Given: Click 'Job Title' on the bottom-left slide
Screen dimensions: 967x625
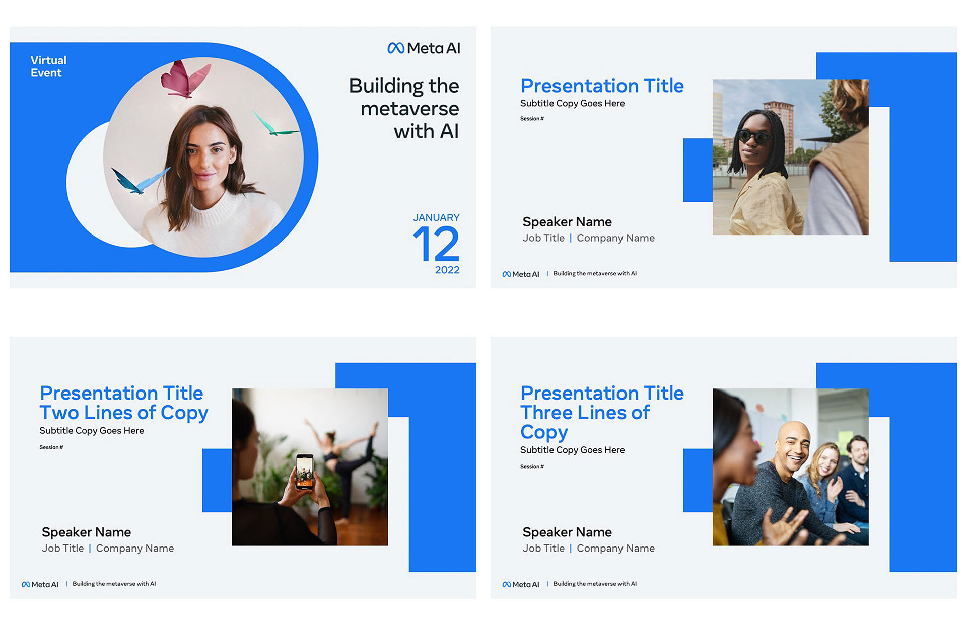Looking at the screenshot, I should (63, 548).
